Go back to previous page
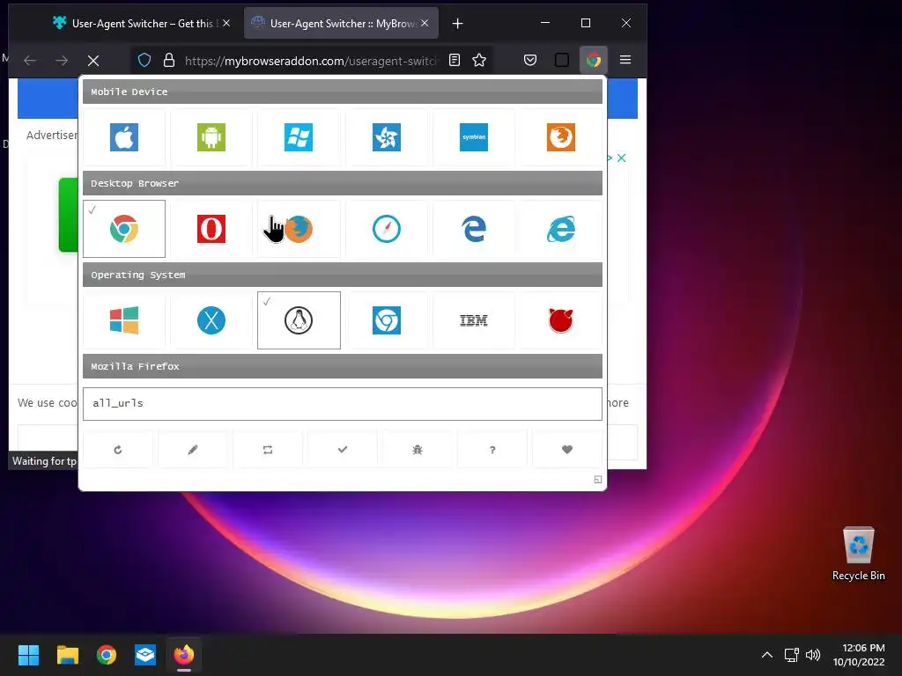The image size is (902, 676). click(x=30, y=61)
